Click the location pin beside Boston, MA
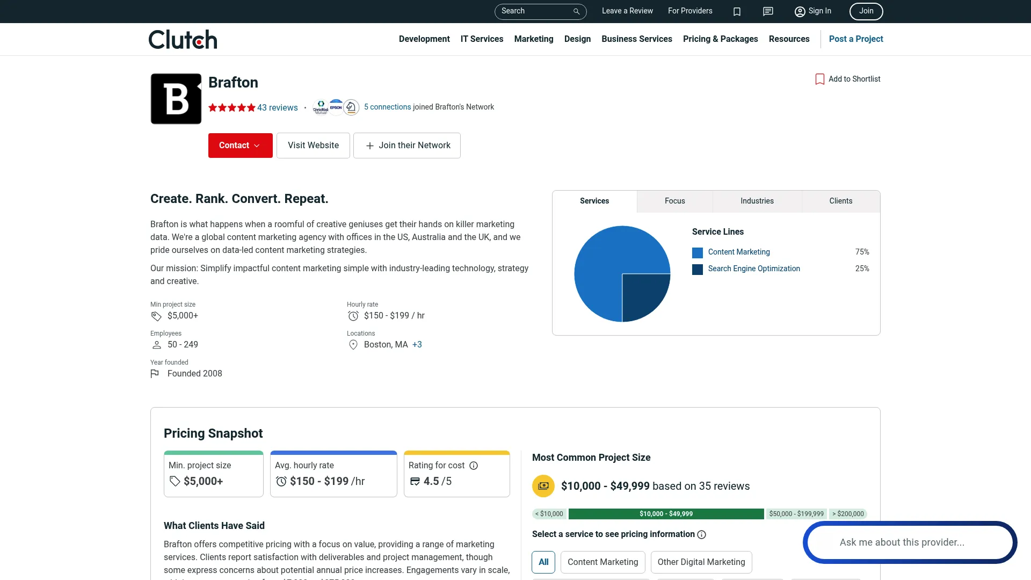 (x=353, y=345)
